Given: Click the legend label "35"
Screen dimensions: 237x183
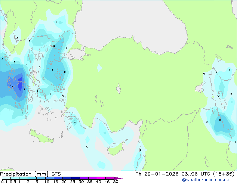Looking at the screenshot, I should 90,182.
